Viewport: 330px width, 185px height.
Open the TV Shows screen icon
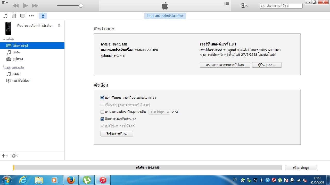tap(23, 16)
